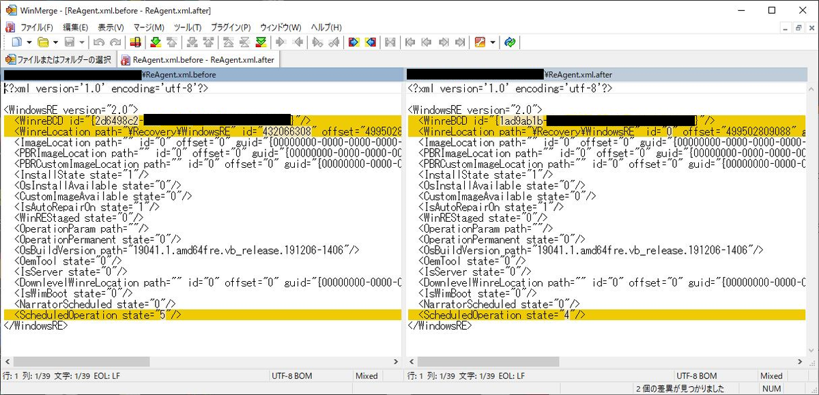
Task: Click right pane IsAutoRepairOn state line
Action: (490, 207)
